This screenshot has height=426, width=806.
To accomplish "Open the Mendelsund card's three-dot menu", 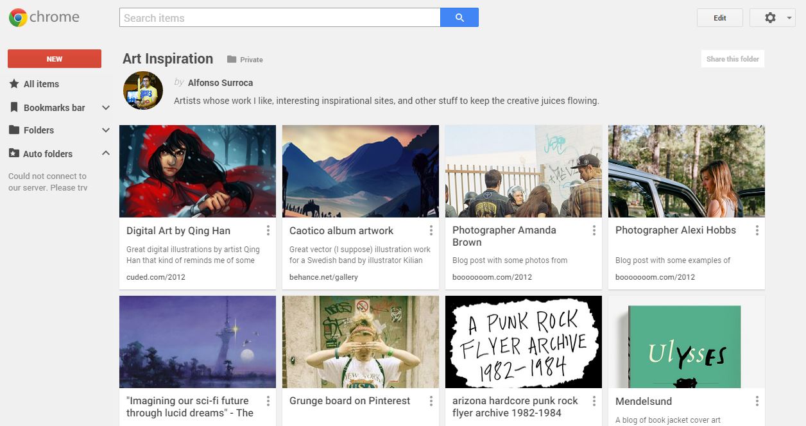I will [757, 400].
